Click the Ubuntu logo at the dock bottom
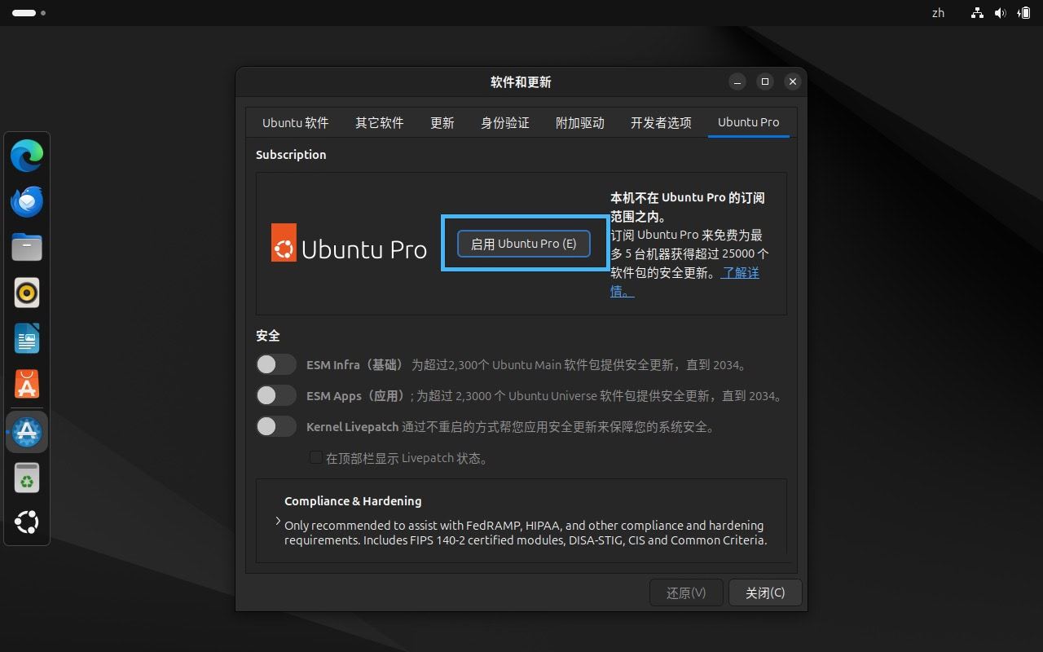1043x652 pixels. coord(27,522)
